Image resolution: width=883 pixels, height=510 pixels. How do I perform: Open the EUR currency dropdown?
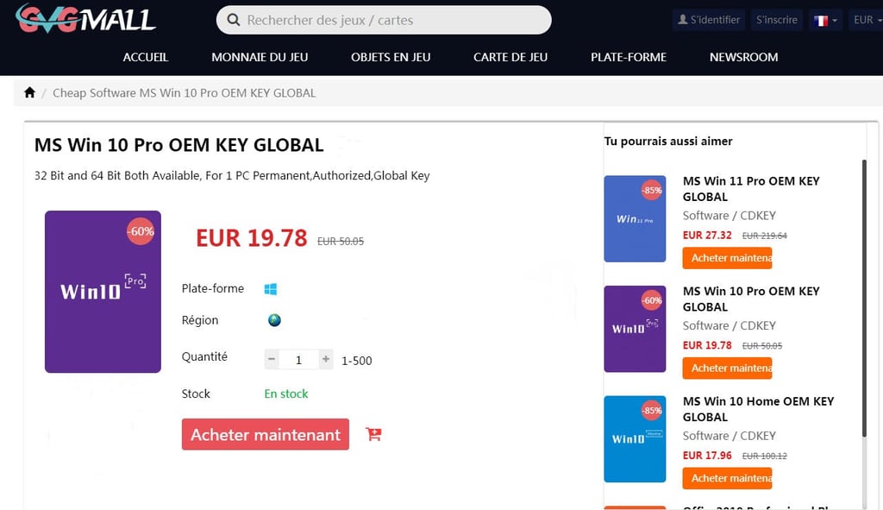867,21
